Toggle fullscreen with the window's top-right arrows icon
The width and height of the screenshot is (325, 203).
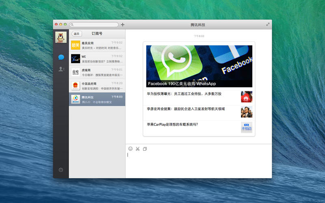(x=268, y=24)
